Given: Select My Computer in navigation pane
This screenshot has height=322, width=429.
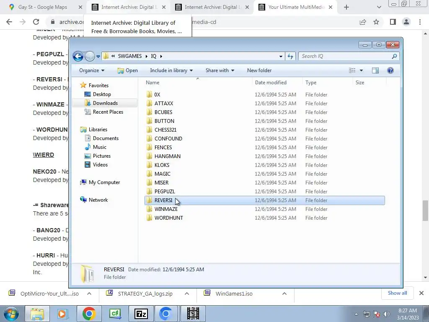Looking at the screenshot, I should [x=104, y=182].
